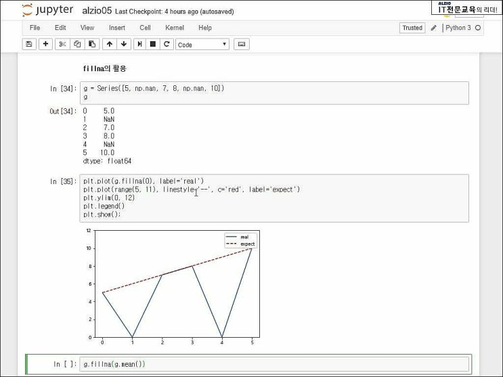Insert a cell below with plus icon

[45, 44]
